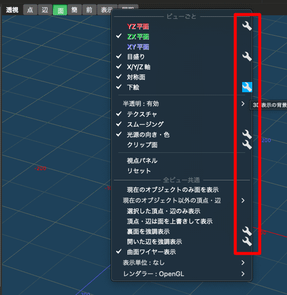Uncheck the ZX平面 grid plane
The height and width of the screenshot is (295, 287).
tap(138, 37)
